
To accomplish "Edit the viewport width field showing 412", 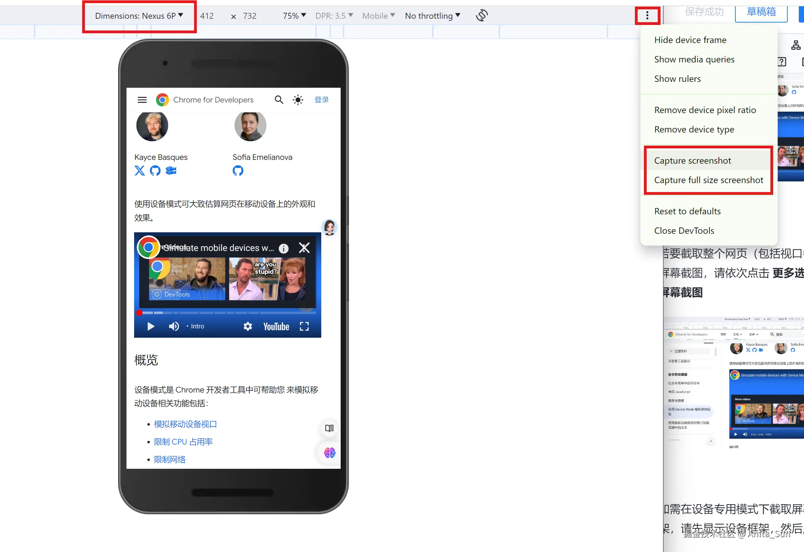I will (x=207, y=16).
